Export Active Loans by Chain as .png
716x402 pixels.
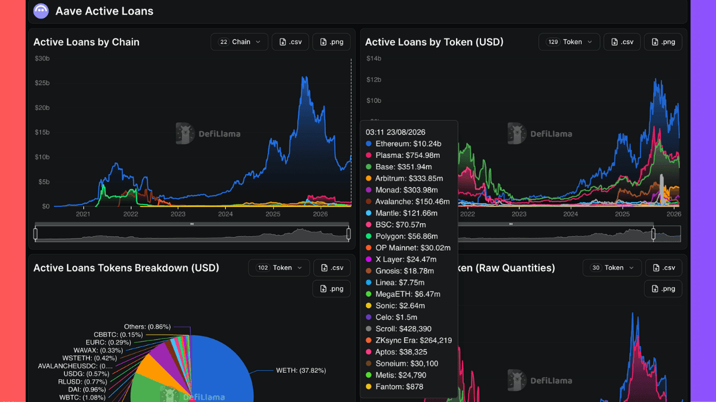pos(331,42)
